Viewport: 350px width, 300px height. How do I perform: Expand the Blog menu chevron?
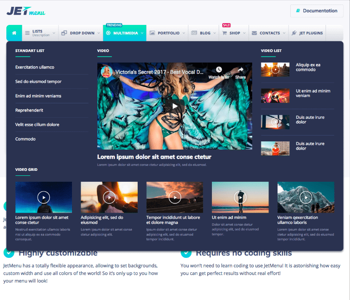(215, 33)
